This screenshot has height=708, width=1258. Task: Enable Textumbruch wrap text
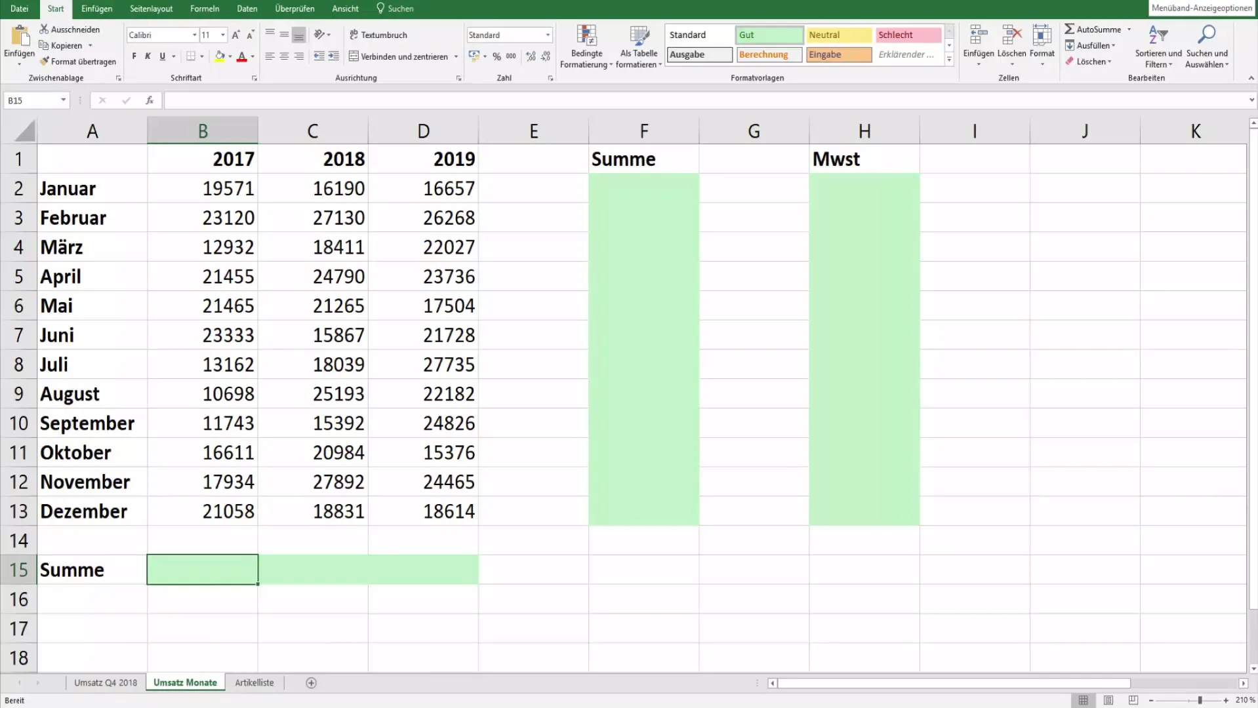[378, 35]
